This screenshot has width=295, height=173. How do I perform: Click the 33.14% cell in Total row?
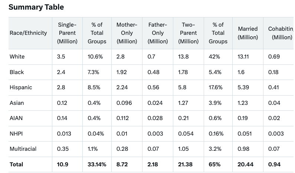coord(97,164)
